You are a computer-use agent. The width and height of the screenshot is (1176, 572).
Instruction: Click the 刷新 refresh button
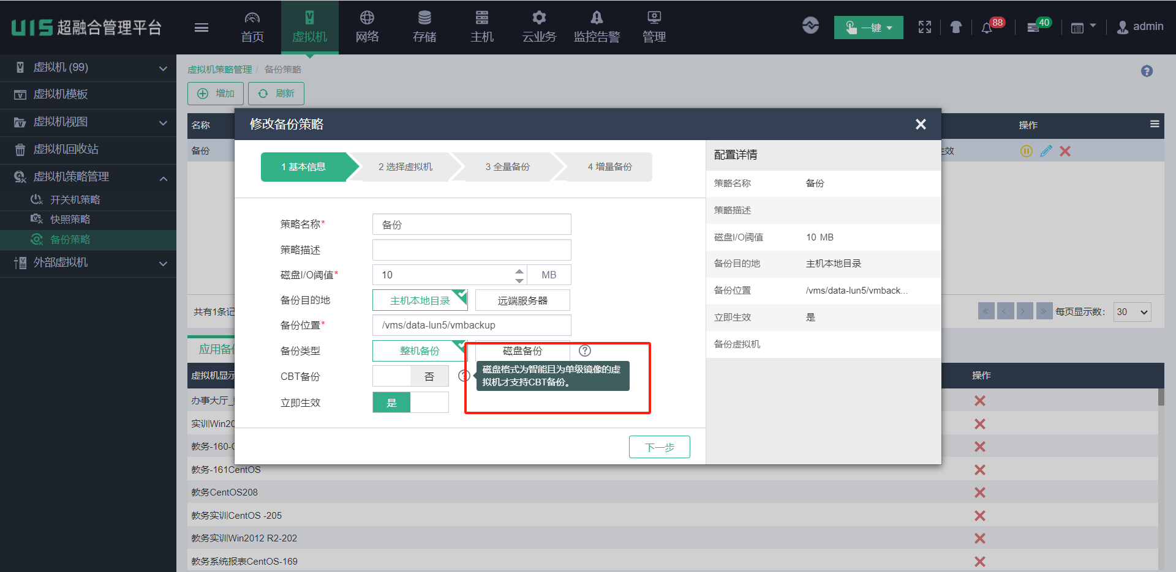click(276, 94)
